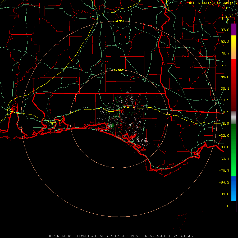Screen dimensions: 238x238
Task: Click the 107.8 velocity scale value
Action: (224, 30)
